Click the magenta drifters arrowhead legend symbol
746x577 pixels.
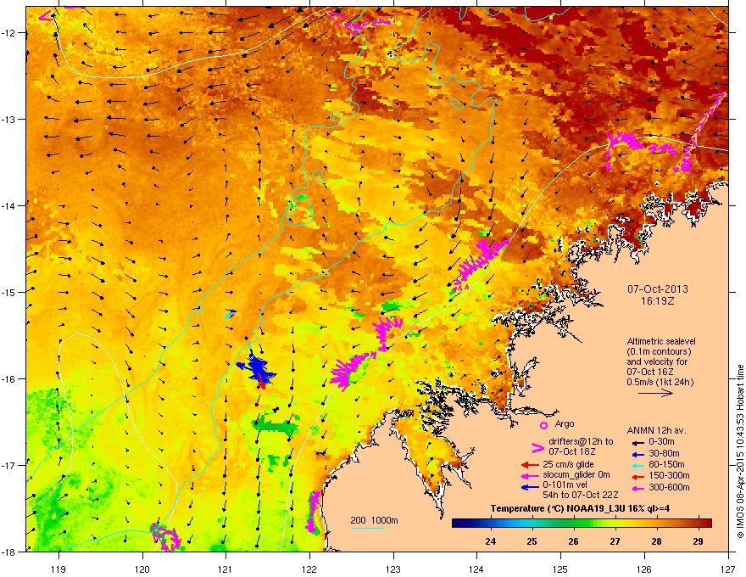pyautogui.click(x=537, y=448)
